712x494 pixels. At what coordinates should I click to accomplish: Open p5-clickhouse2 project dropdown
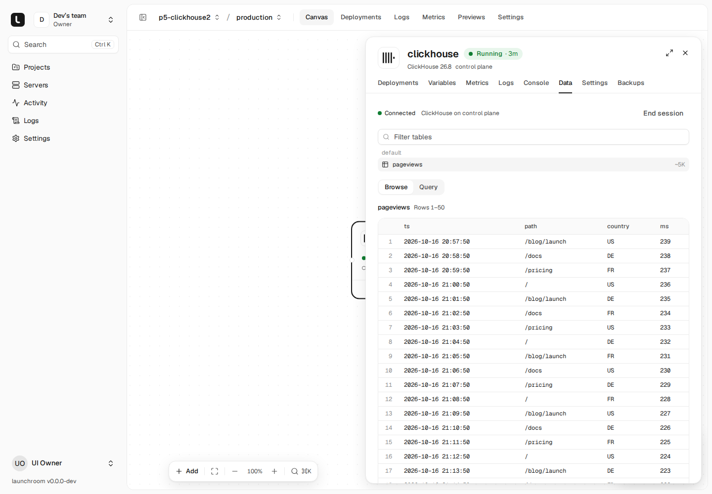(x=189, y=17)
